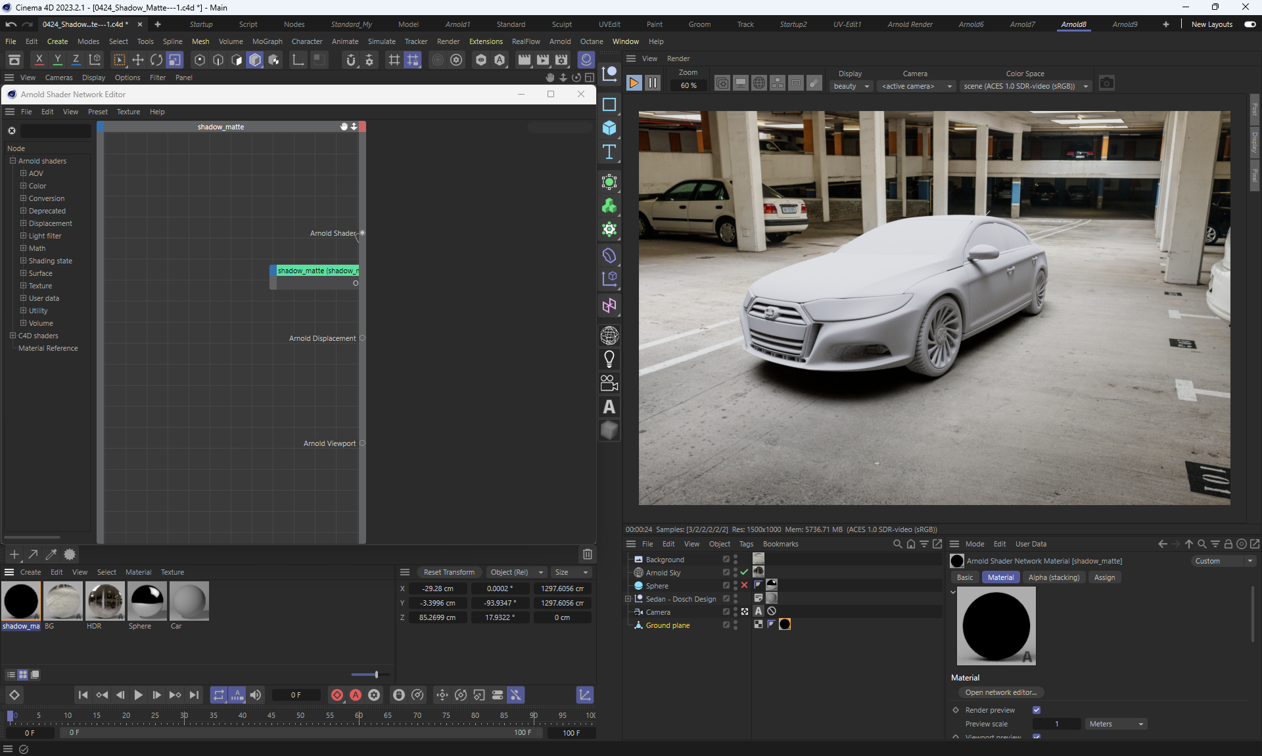The width and height of the screenshot is (1262, 756).
Task: Adjust the material thumbnail size slider
Action: pos(376,675)
